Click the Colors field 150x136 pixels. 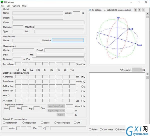48,22
